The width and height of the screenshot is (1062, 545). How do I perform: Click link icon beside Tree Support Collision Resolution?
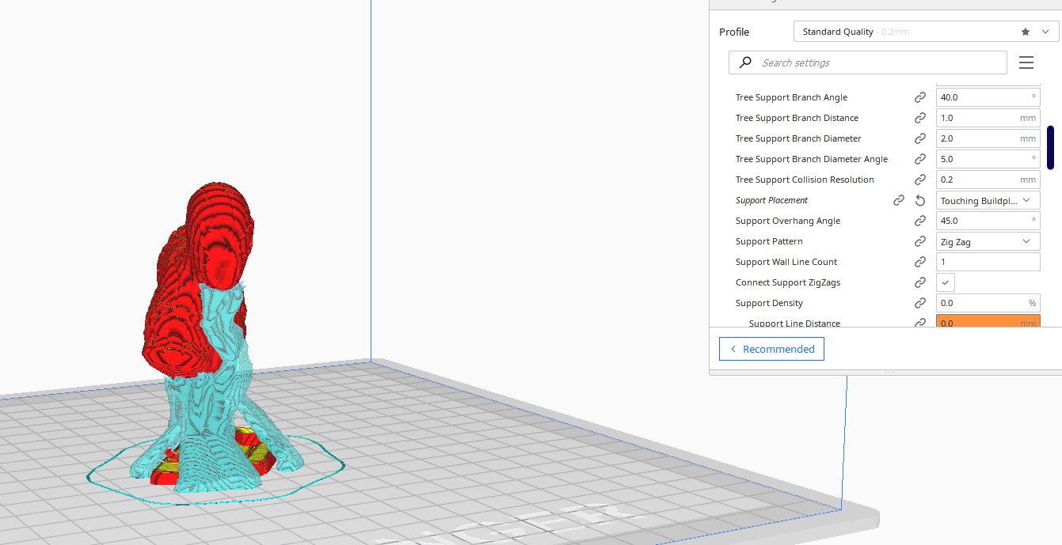(920, 180)
